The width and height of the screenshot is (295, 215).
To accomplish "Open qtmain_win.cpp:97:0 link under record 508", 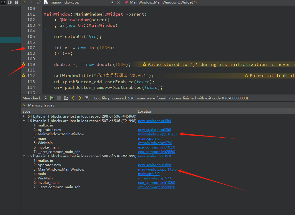I will coord(155,178).
